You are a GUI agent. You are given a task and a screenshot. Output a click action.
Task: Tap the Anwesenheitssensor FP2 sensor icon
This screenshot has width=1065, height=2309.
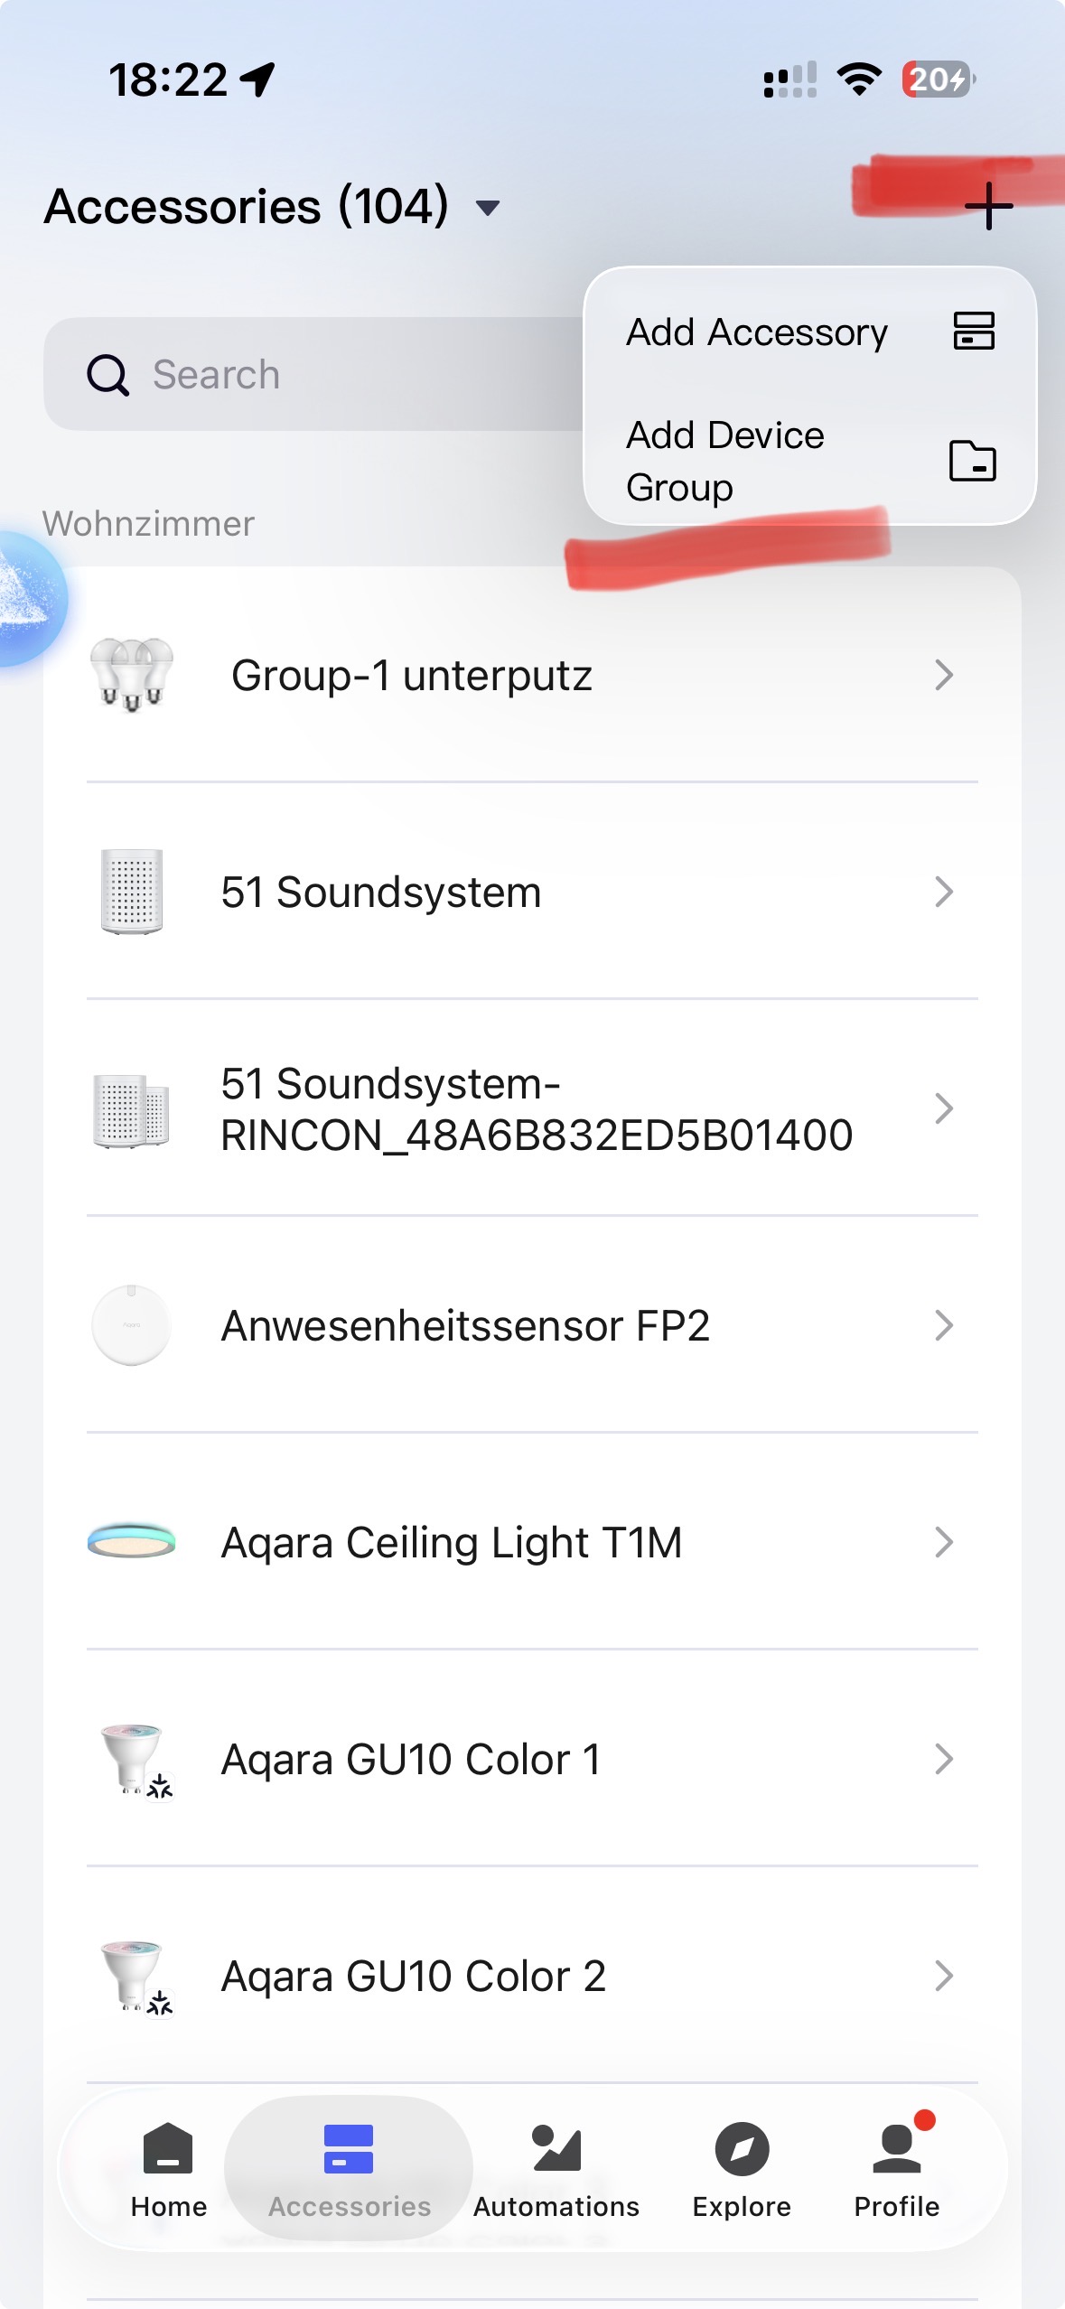132,1325
